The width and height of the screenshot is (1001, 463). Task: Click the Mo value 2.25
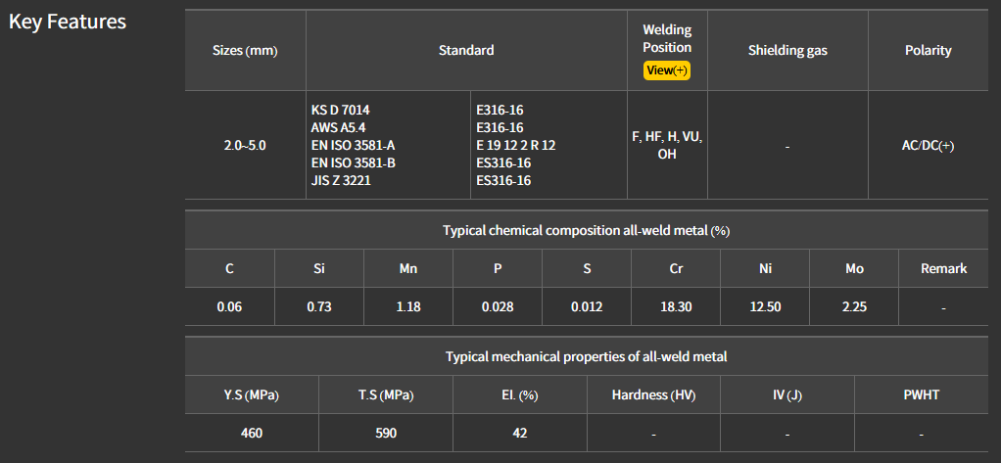click(x=854, y=306)
